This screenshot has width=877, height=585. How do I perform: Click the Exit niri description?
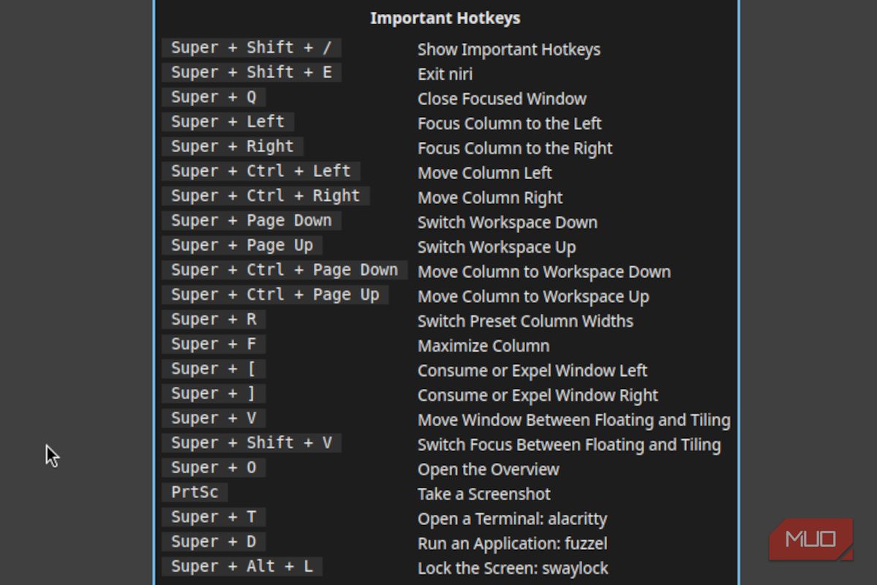[x=445, y=74]
